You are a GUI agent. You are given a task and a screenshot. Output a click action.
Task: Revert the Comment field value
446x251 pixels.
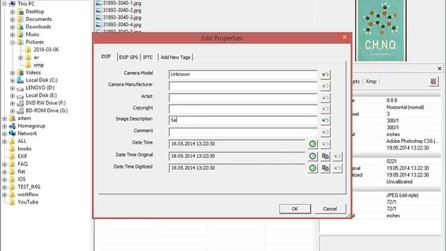(x=325, y=132)
